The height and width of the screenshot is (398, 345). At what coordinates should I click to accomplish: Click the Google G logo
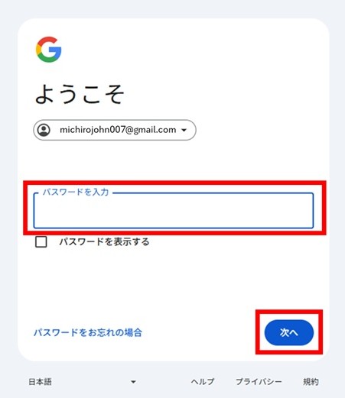(48, 50)
